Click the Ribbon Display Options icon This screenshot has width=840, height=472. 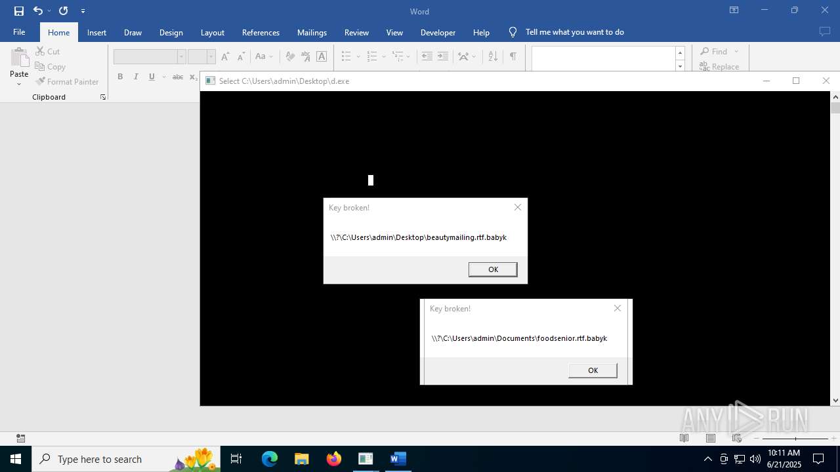click(x=734, y=10)
